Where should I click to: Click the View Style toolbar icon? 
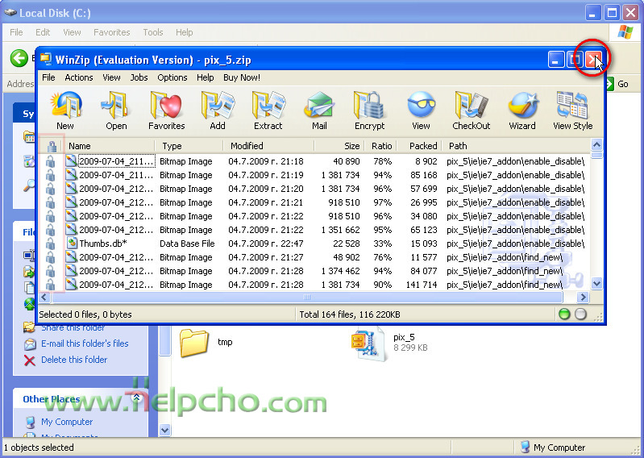(x=572, y=105)
